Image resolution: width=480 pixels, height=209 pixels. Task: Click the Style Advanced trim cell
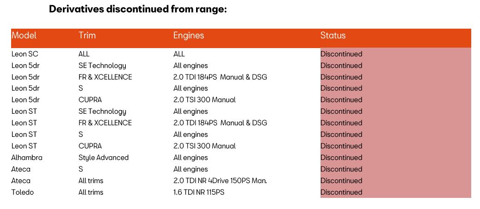click(x=104, y=158)
